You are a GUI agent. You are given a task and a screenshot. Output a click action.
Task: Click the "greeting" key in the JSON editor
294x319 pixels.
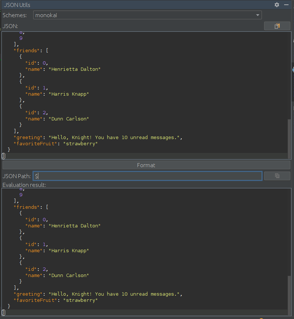[28, 138]
